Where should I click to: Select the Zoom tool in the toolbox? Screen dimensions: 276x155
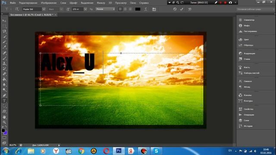coord(4,122)
